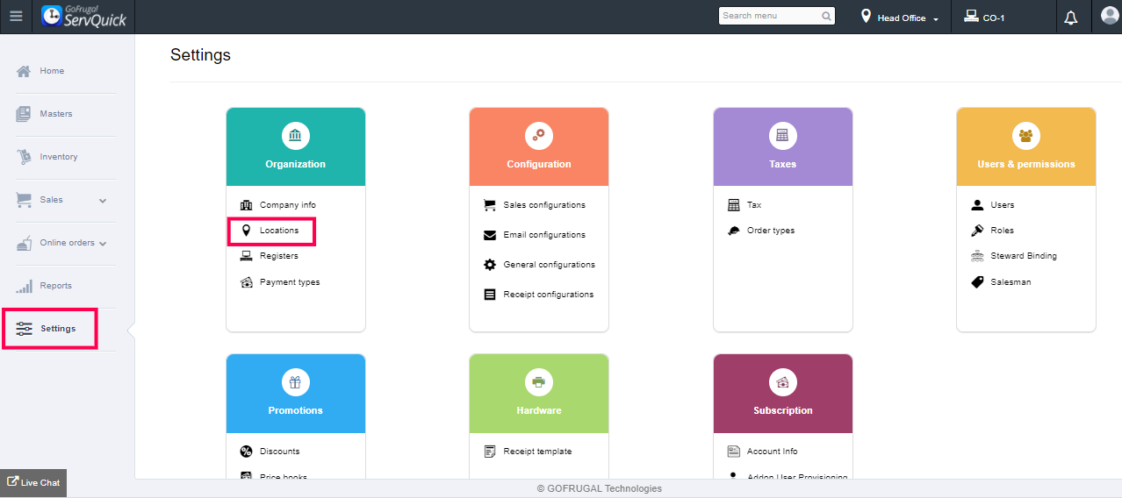This screenshot has height=498, width=1122.
Task: Expand the Sales sidebar menu
Action: 103,201
